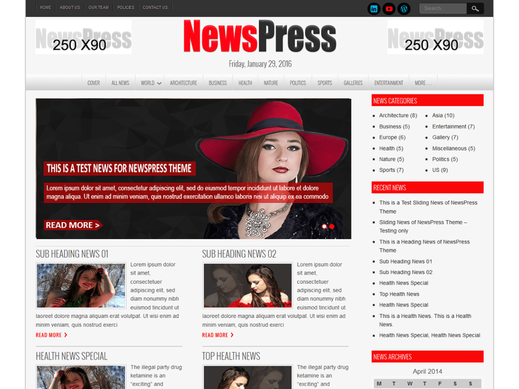
Task: Open the WordPress social icon
Action: (404, 8)
